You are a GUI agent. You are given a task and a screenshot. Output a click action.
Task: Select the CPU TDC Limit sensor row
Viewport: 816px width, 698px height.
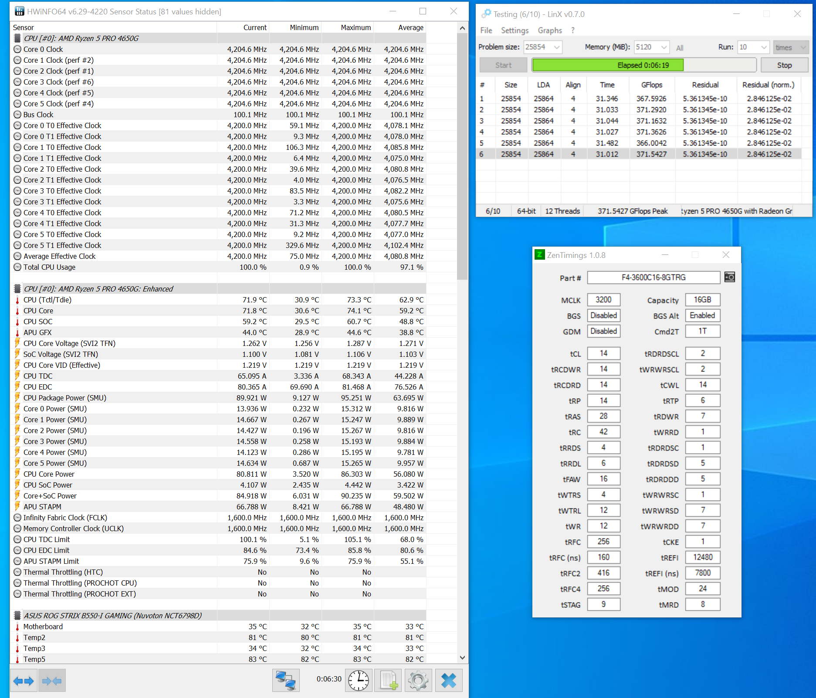[218, 539]
